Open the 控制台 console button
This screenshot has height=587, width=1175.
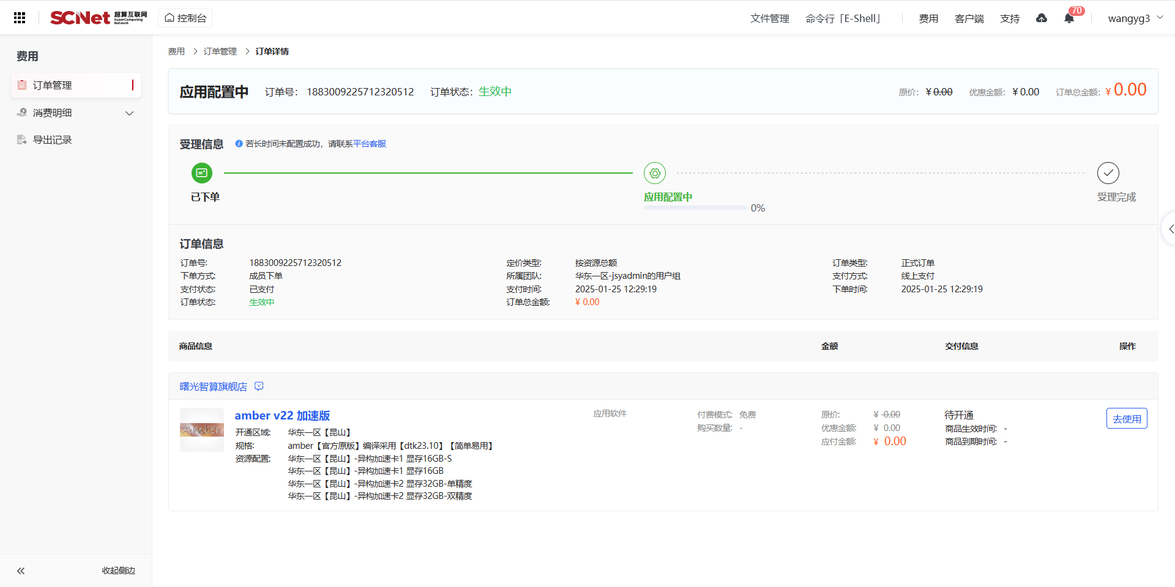[185, 18]
